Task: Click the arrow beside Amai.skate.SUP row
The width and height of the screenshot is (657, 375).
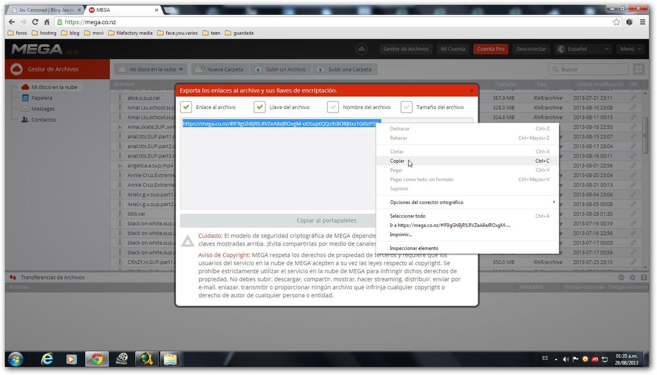Action: (x=120, y=127)
